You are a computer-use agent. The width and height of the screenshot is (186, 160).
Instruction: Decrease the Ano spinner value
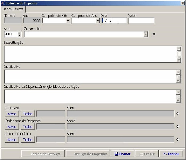tap(19, 35)
